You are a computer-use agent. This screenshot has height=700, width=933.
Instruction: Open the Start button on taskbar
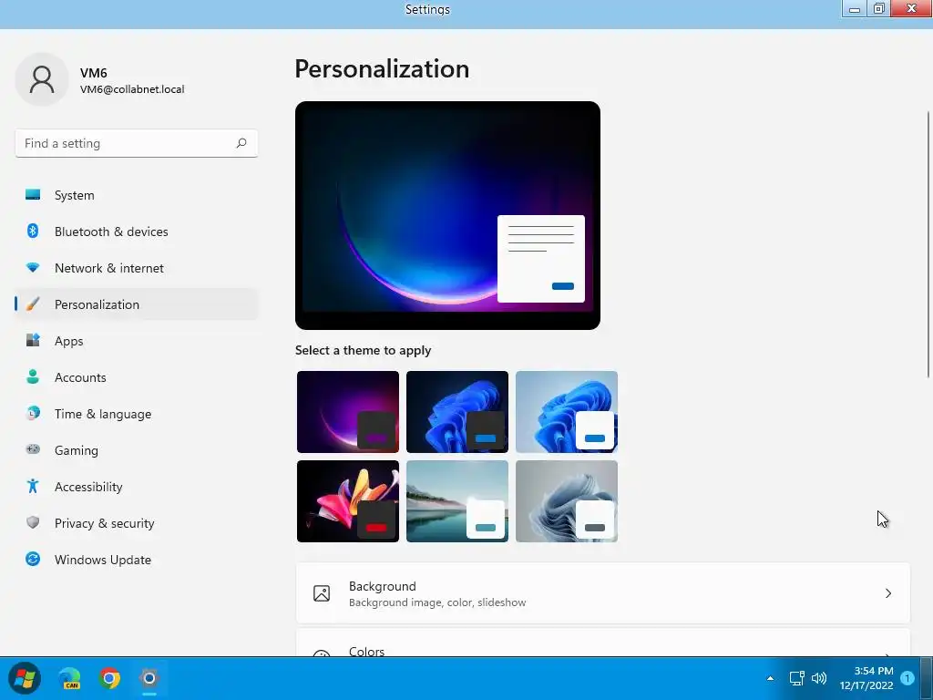click(25, 678)
